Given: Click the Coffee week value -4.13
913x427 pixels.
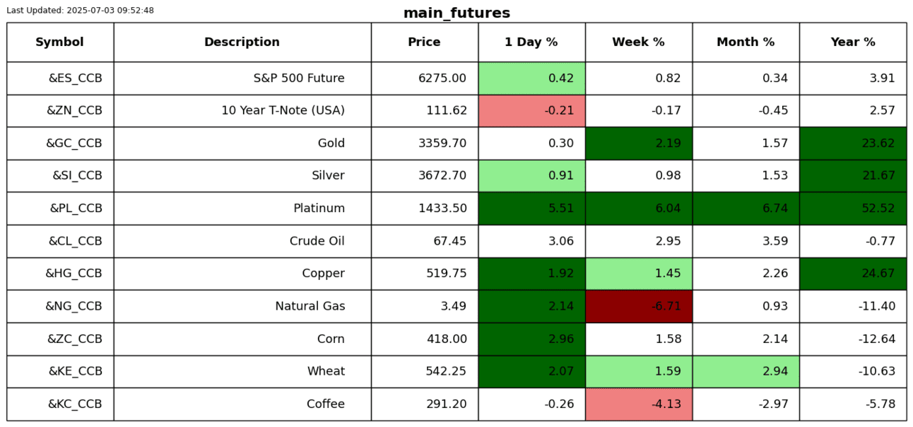Looking at the screenshot, I should pos(638,404).
